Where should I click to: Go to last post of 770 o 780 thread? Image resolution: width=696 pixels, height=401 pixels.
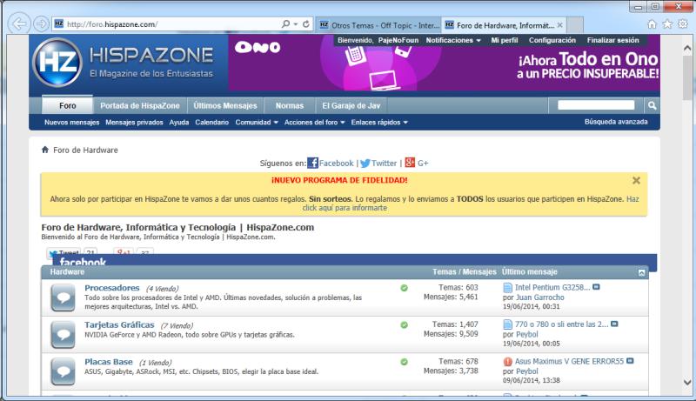click(x=614, y=324)
